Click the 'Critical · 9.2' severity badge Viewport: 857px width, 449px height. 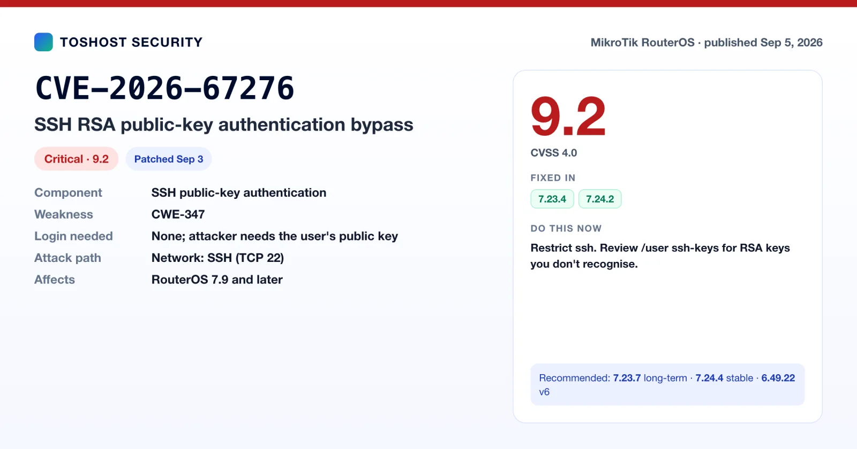[x=76, y=159]
